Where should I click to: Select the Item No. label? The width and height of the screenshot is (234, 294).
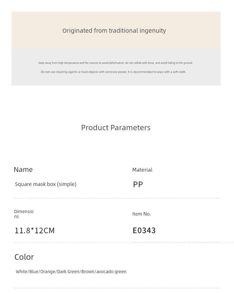(x=142, y=214)
